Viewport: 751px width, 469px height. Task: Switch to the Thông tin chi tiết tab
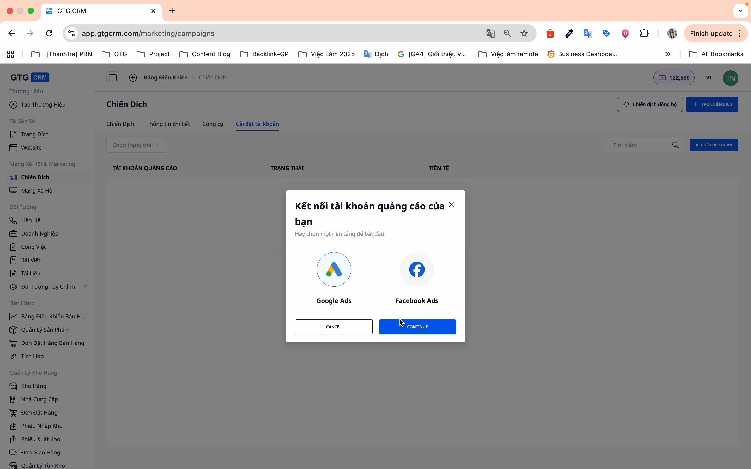pyautogui.click(x=168, y=124)
